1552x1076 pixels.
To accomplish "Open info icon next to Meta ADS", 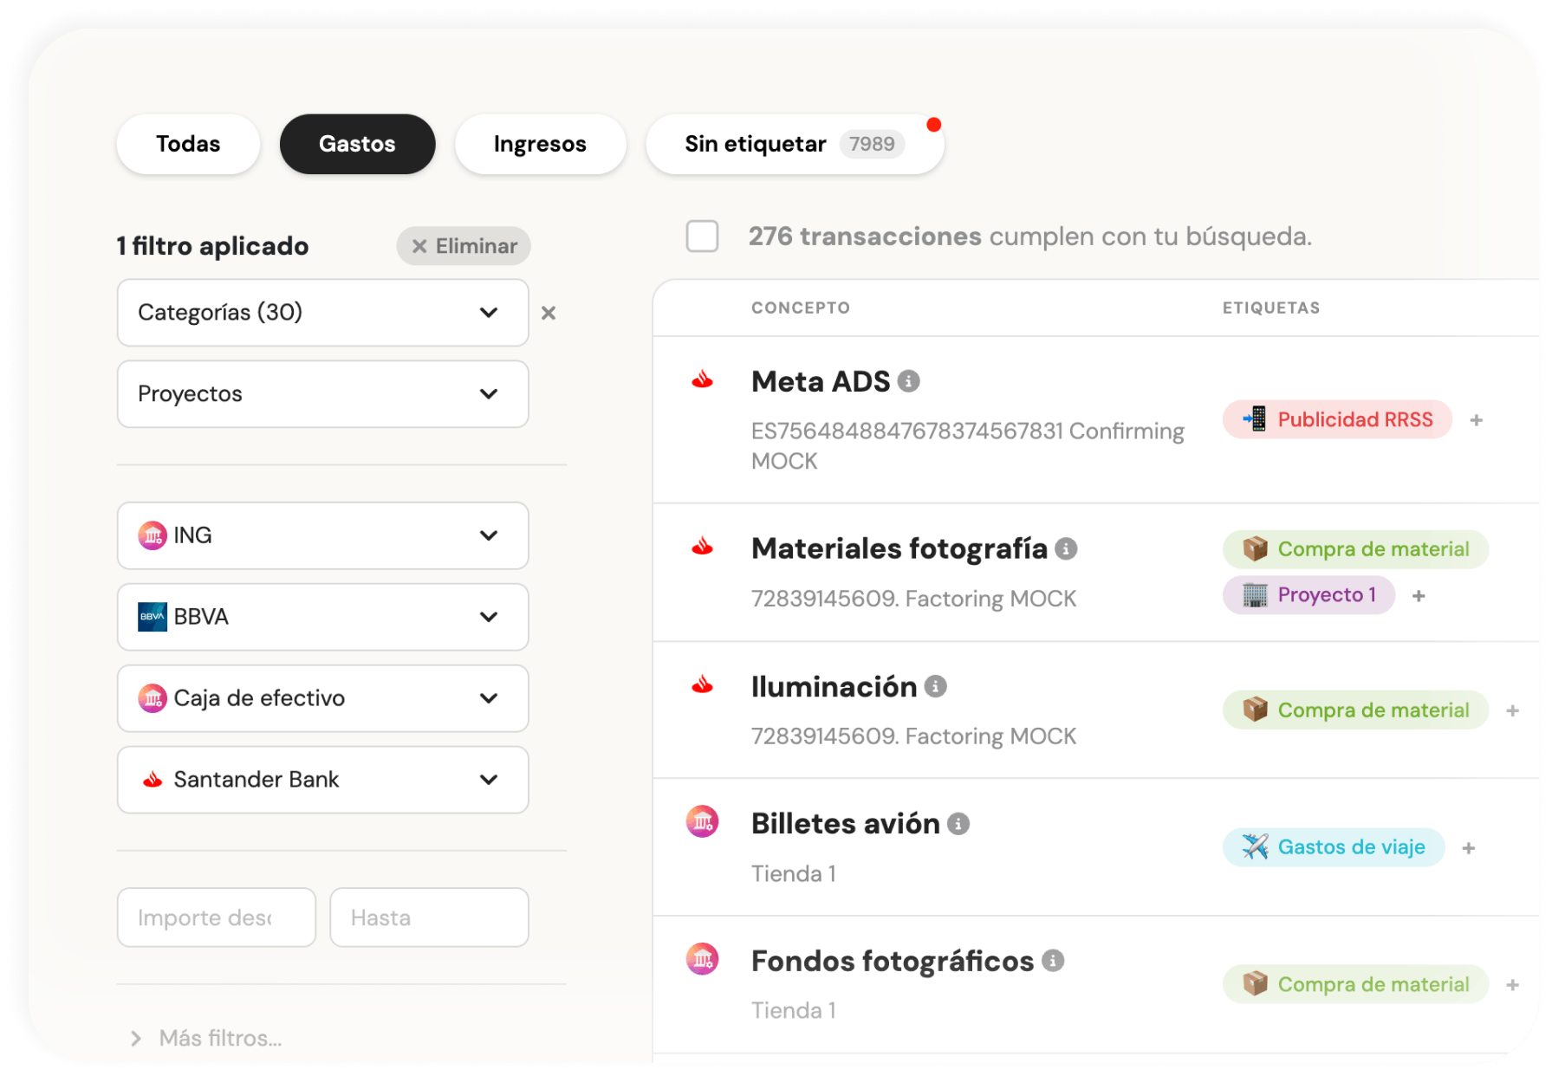I will [x=908, y=381].
